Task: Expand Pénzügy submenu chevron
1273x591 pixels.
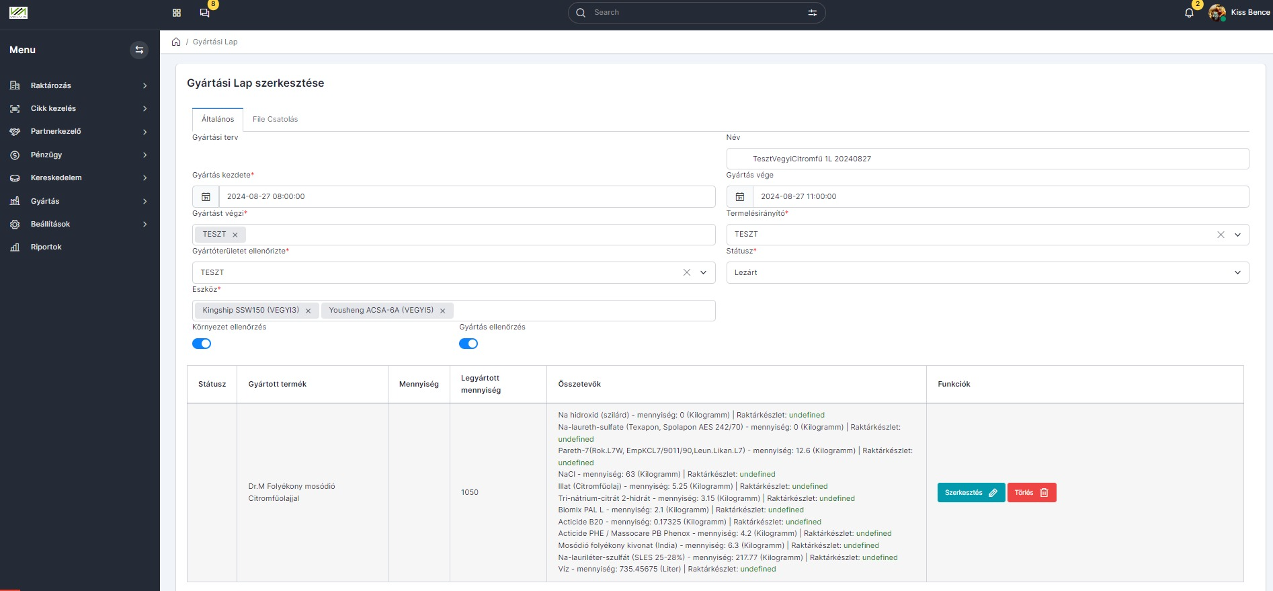Action: coord(145,155)
